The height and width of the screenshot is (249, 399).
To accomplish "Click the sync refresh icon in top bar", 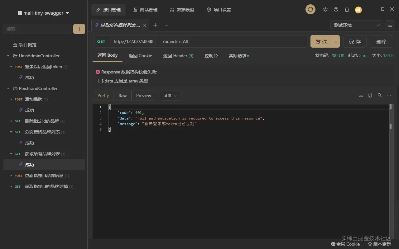I will pos(310,9).
